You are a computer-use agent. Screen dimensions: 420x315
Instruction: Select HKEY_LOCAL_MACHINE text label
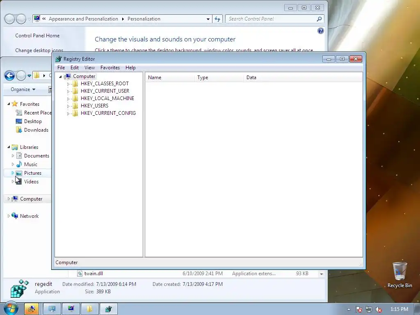click(x=107, y=98)
